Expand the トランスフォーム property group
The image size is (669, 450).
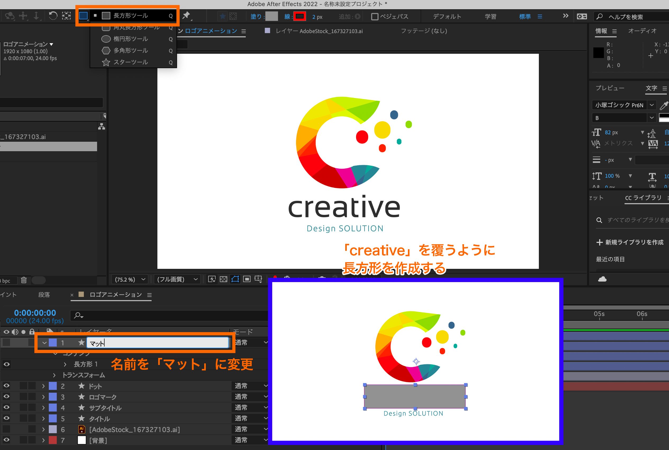click(x=54, y=375)
